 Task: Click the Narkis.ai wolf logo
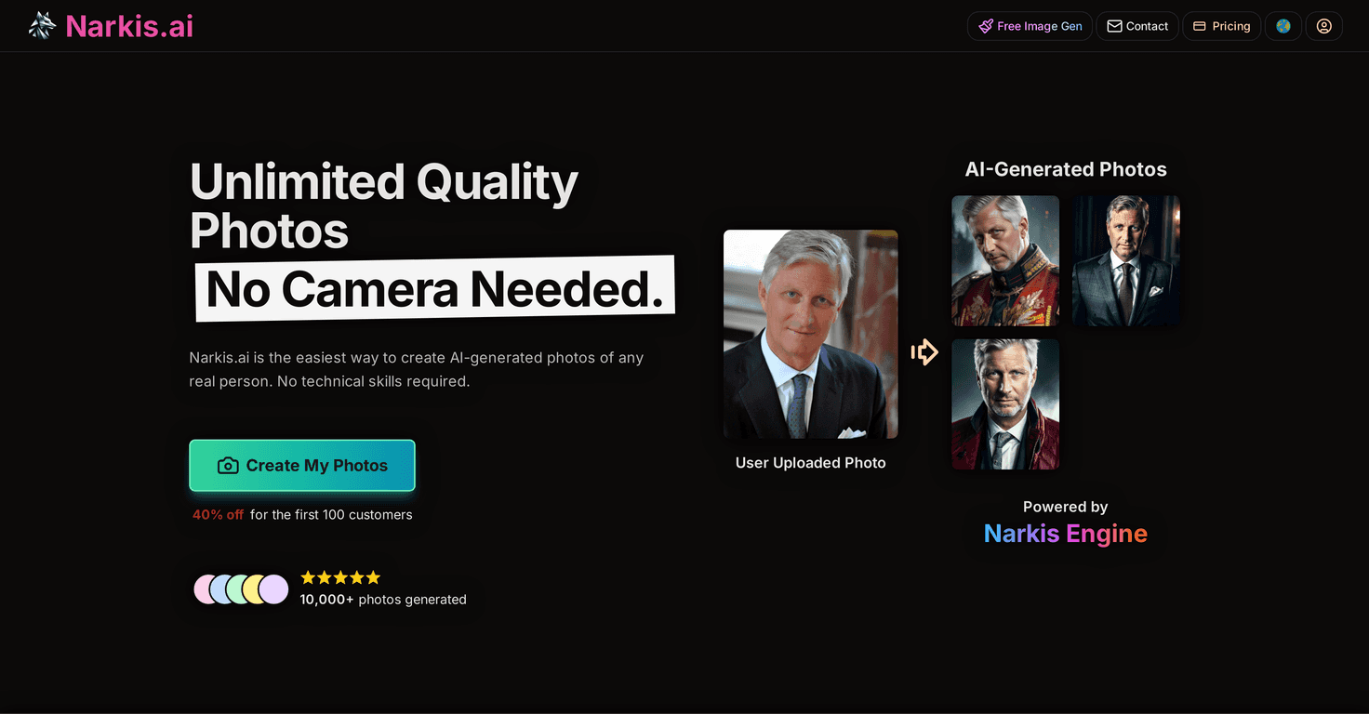tap(42, 25)
